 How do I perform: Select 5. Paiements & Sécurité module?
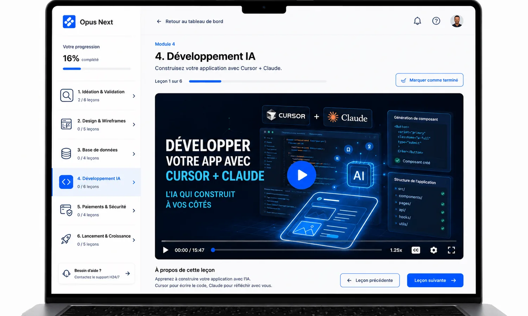[96, 210]
